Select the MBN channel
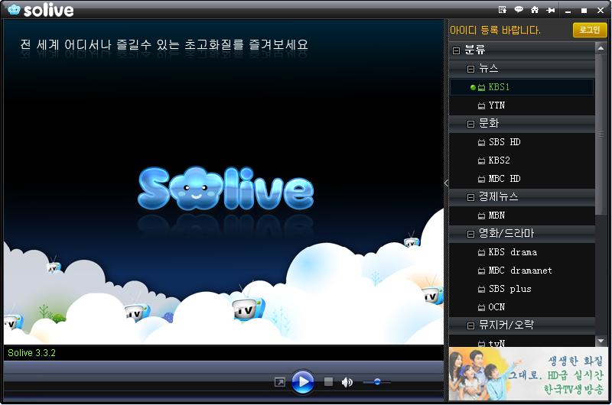The image size is (612, 405). click(522, 215)
